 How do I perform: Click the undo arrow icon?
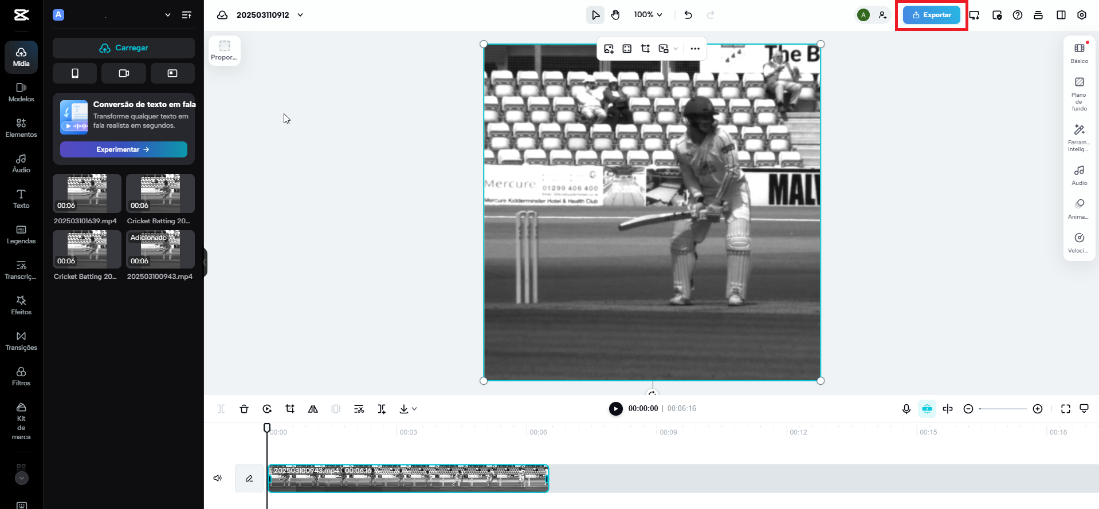point(688,15)
